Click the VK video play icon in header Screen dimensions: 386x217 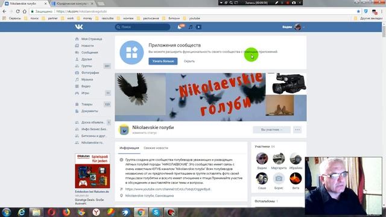[198, 27]
